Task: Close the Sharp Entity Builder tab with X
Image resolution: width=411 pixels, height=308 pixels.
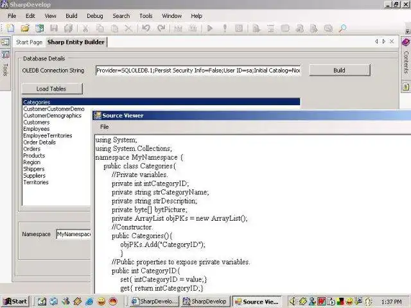Action: tap(392, 41)
